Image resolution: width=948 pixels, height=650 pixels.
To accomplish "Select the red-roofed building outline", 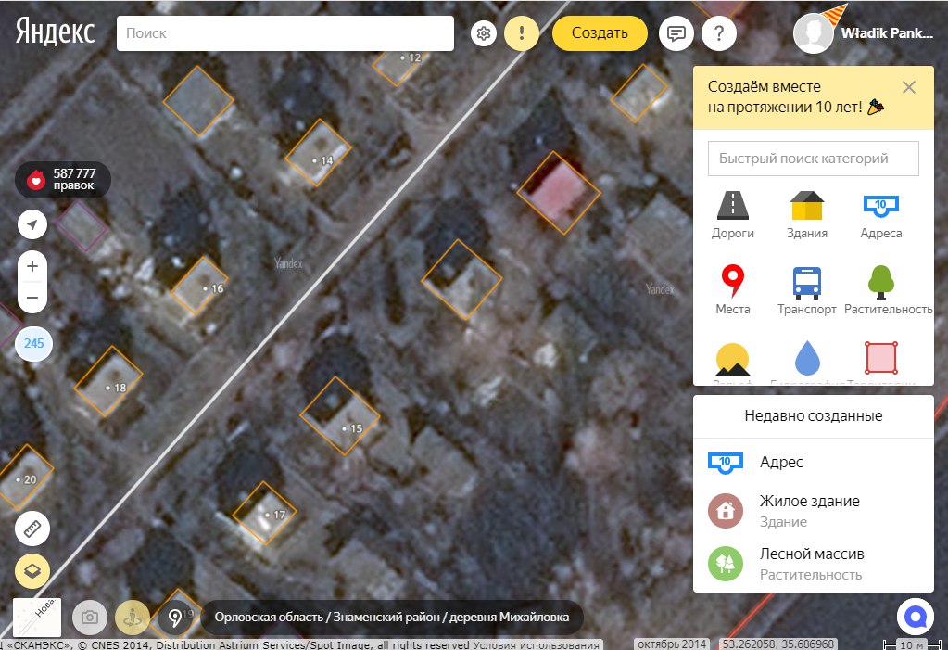I will click(x=559, y=193).
